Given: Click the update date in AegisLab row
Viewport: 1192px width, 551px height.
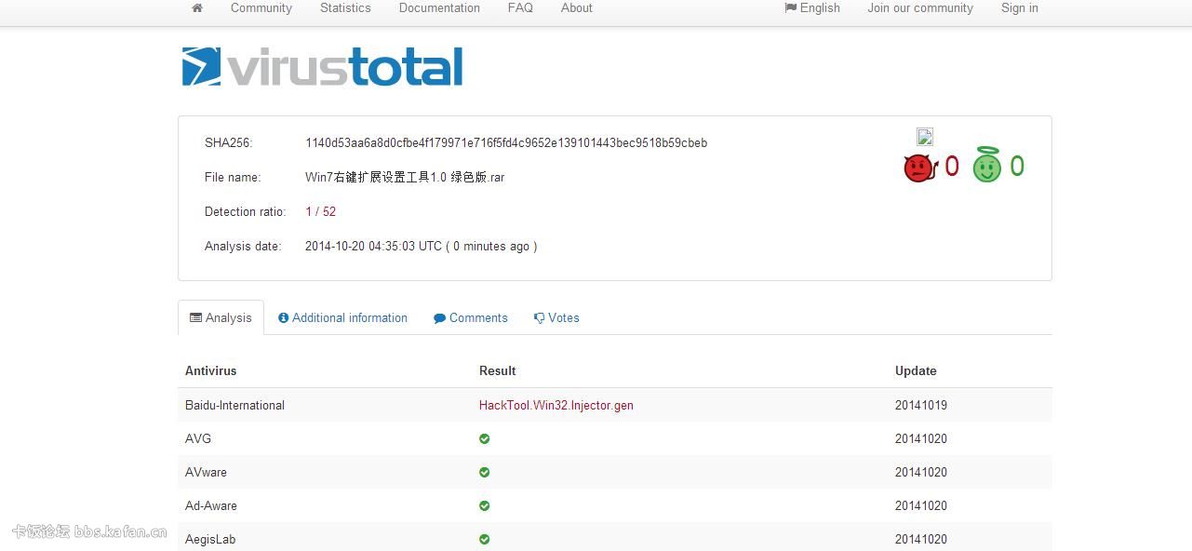Looking at the screenshot, I should tap(921, 539).
